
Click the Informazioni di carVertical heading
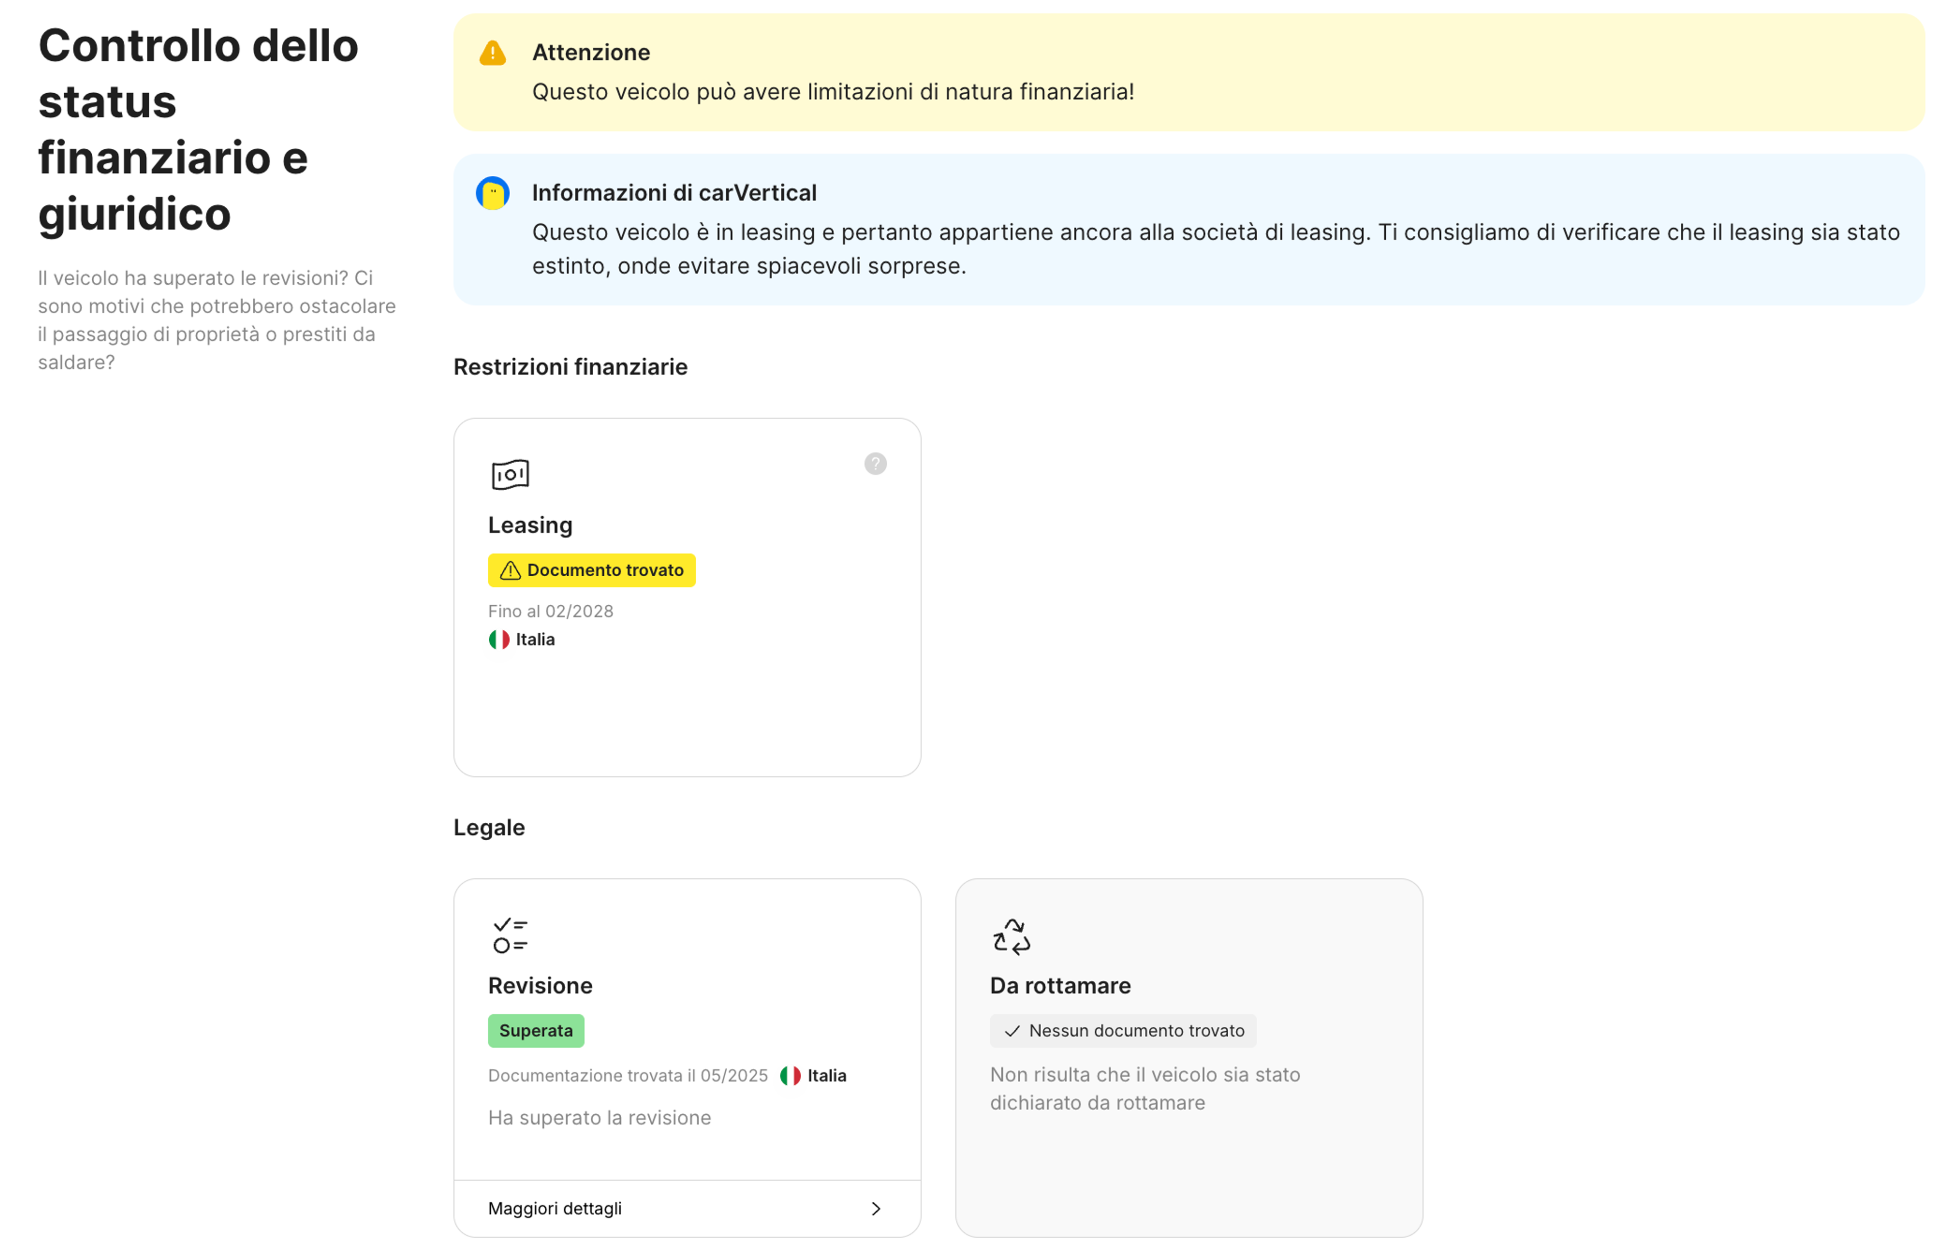click(674, 193)
